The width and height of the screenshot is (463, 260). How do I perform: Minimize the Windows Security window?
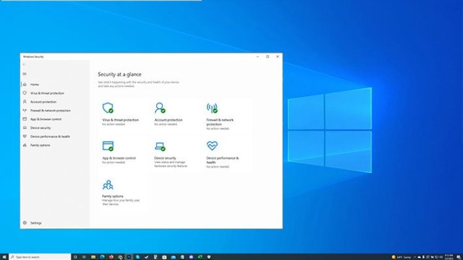pos(257,57)
